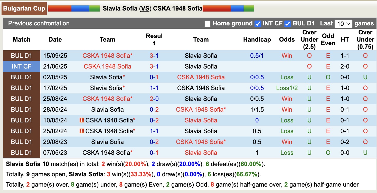The height and width of the screenshot is (193, 377).
Task: Click the Win odds entry on the 15/09/25 row
Action: [x=287, y=55]
